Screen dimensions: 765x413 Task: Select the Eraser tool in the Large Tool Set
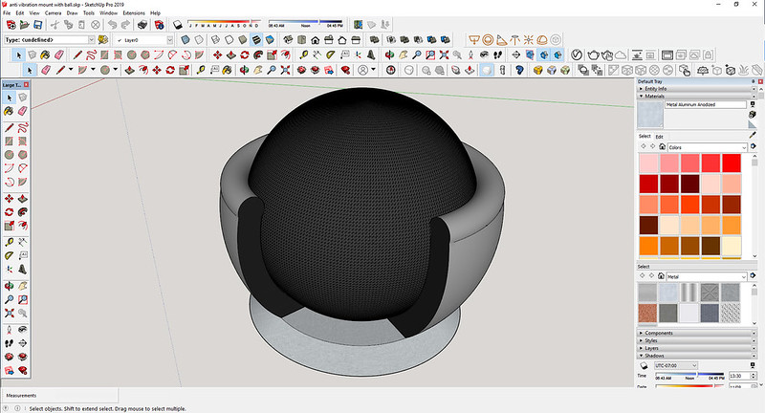[22, 111]
